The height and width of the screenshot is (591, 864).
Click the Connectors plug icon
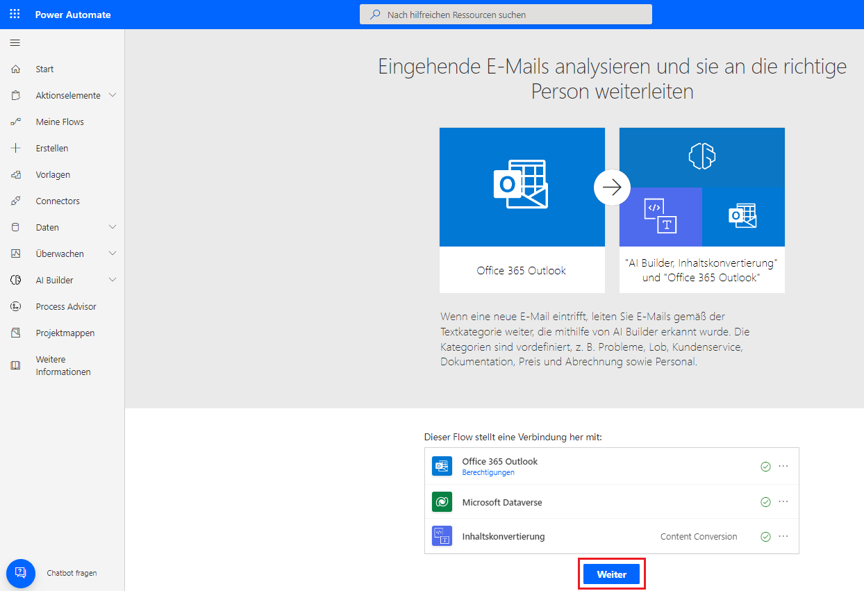tap(15, 201)
